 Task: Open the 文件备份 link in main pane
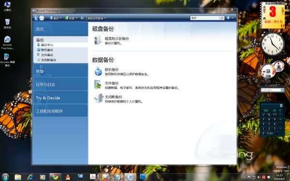pyautogui.click(x=112, y=84)
